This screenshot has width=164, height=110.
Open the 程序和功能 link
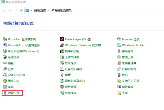[72, 51]
